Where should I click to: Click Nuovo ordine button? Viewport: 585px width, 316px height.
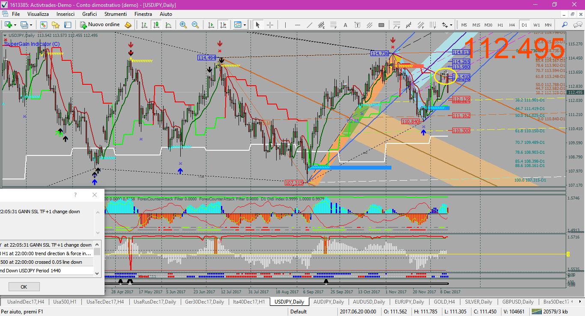tap(101, 25)
